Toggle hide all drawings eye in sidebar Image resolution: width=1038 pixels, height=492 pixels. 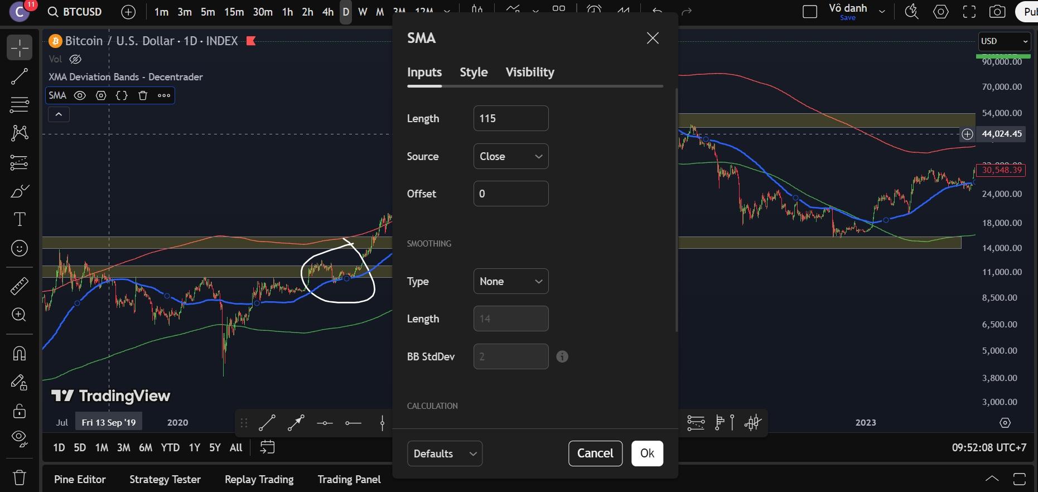(x=20, y=439)
